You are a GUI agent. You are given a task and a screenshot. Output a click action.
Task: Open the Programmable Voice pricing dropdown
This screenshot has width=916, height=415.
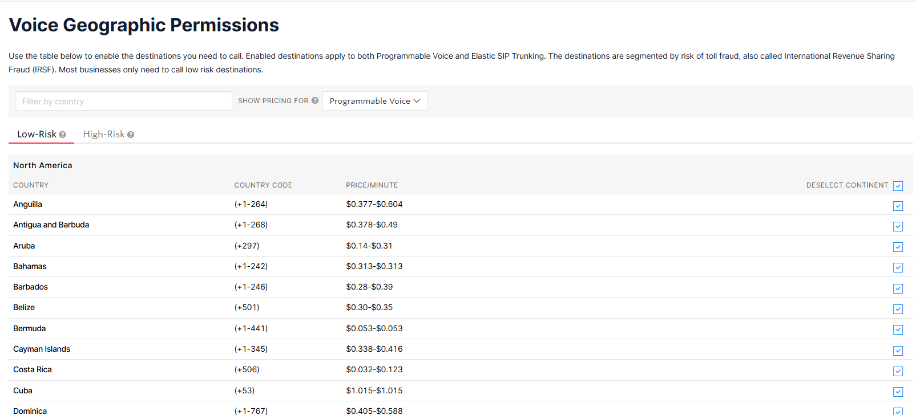374,101
